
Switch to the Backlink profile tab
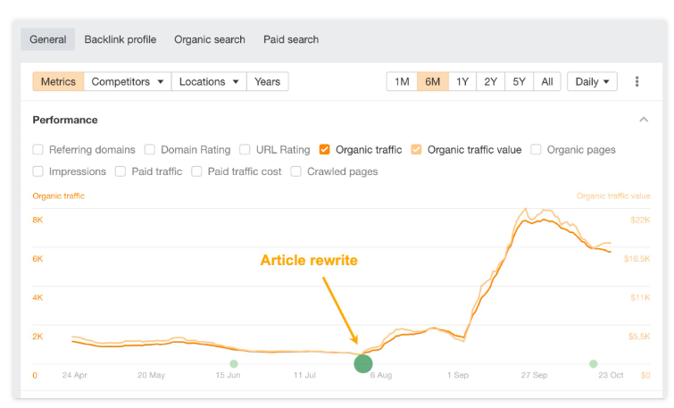click(x=121, y=39)
